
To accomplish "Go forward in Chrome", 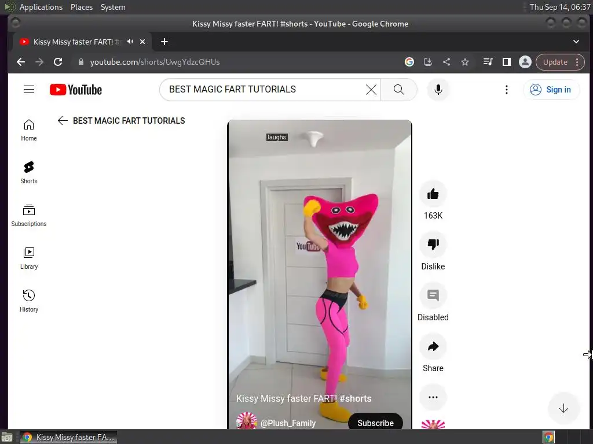I will (39, 62).
